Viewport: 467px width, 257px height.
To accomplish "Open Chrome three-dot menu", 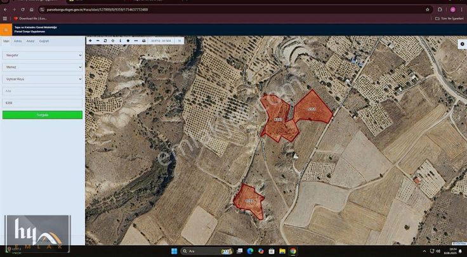I will (462, 10).
